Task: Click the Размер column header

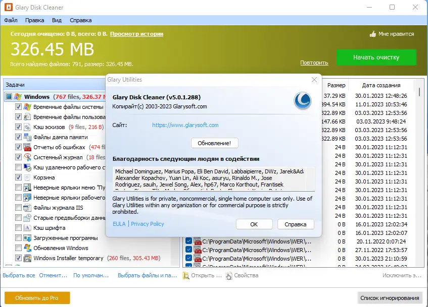Action: pyautogui.click(x=337, y=85)
